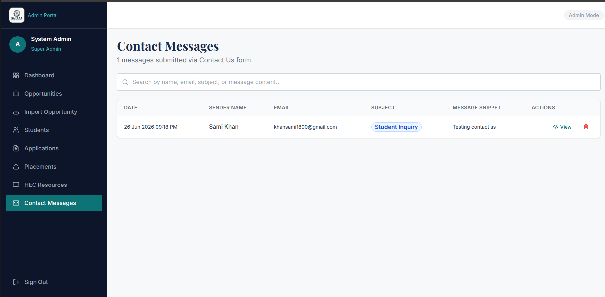Screen dimensions: 605x297
Task: View the message from Sami Khan
Action: (562, 127)
